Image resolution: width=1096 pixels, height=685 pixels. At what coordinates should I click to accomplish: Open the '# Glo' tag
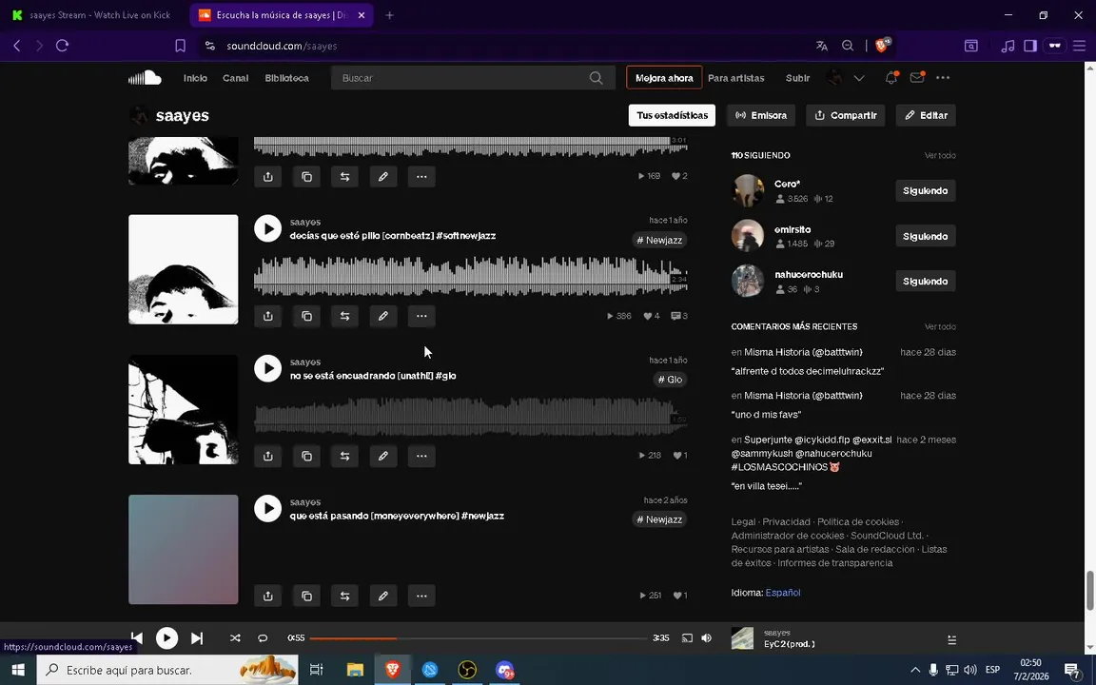point(670,380)
